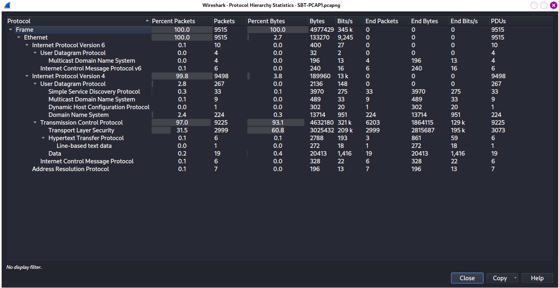Select the Line-based text data row
Image resolution: width=559 pixels, height=288 pixels.
tap(84, 146)
